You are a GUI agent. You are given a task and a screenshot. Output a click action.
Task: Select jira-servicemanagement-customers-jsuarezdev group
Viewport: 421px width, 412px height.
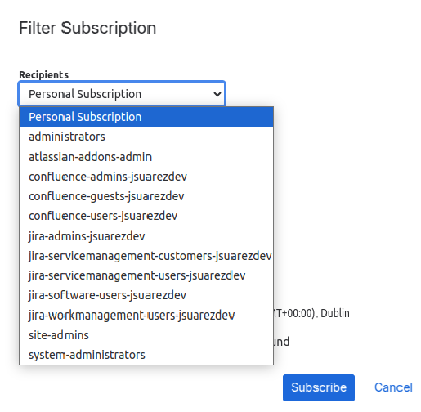click(146, 256)
